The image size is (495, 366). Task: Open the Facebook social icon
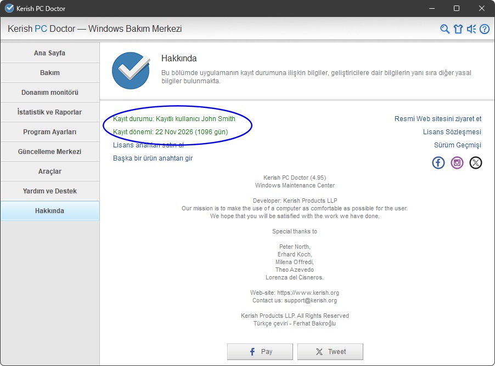click(x=438, y=163)
